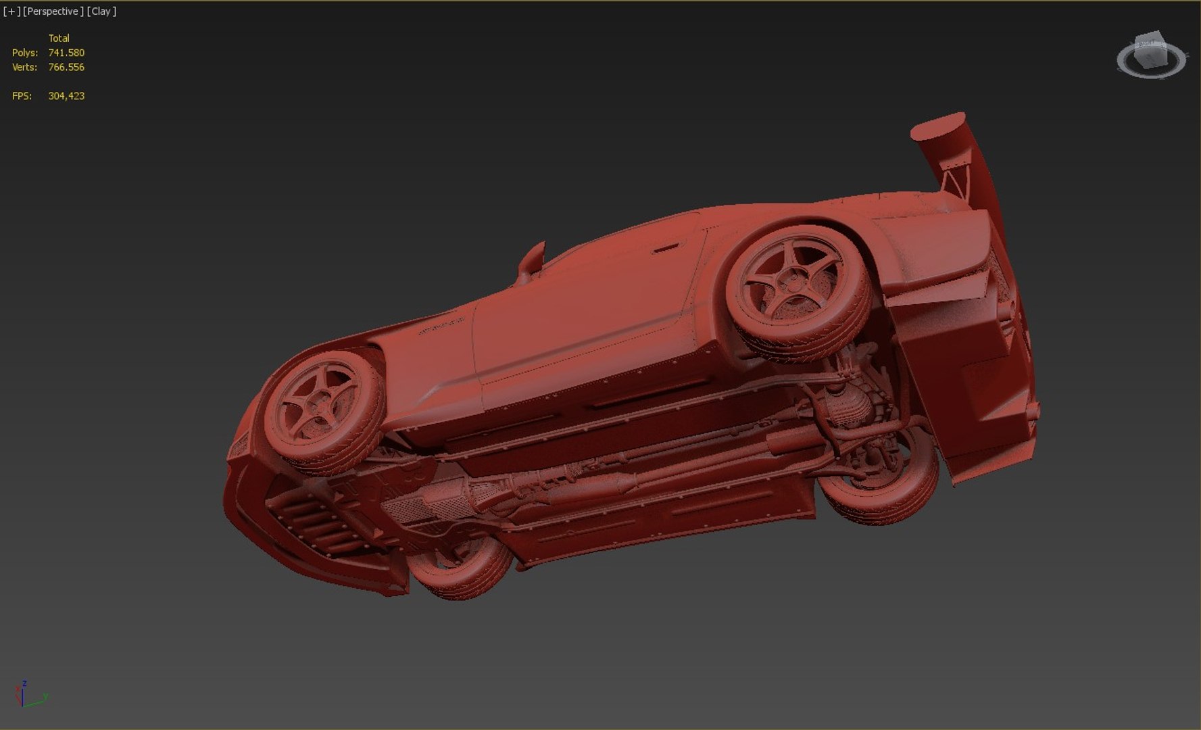Screen dimensions: 1201x730
Task: Select the Verts count value 766.556
Action: [x=66, y=68]
